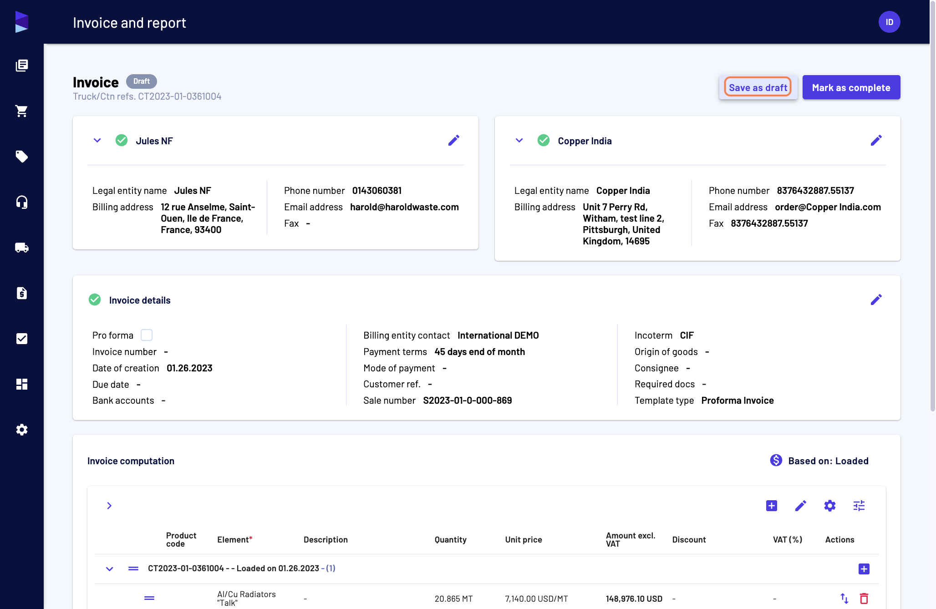Open the price tag sidebar section
The image size is (936, 609).
(x=22, y=157)
